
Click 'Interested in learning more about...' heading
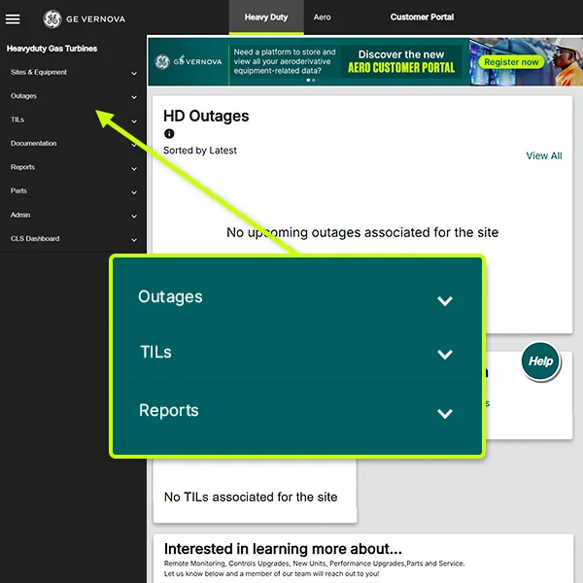(x=283, y=549)
